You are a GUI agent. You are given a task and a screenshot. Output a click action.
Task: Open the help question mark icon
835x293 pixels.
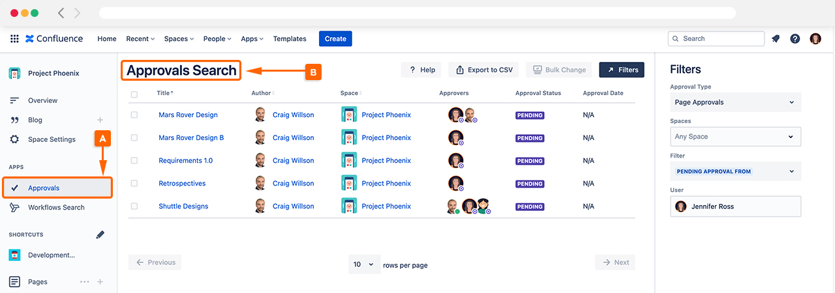click(x=795, y=38)
